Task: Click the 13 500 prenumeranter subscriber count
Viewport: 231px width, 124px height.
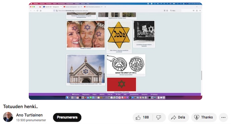Action: click(x=31, y=120)
